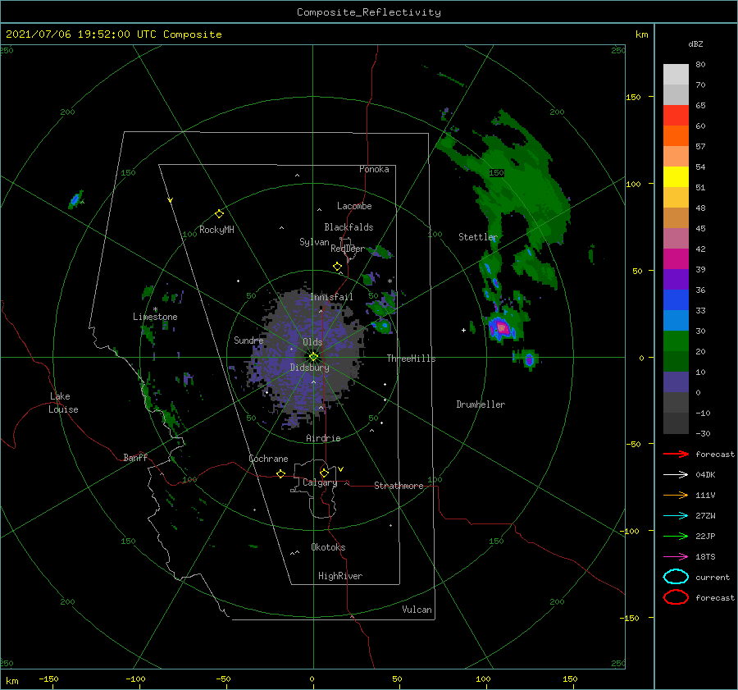Viewport: 738px width, 690px height.
Task: Click the word current in the legend
Action: (x=713, y=577)
